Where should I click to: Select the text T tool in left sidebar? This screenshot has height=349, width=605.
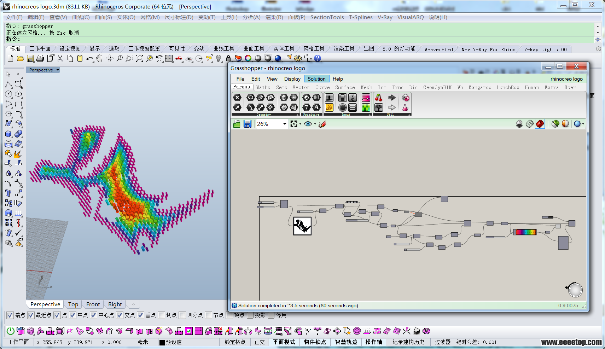click(8, 193)
